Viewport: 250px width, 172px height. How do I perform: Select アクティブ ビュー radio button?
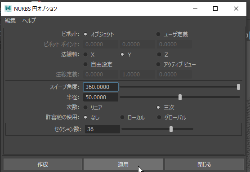(158, 64)
